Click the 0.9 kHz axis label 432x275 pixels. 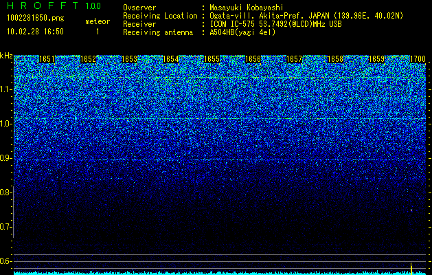coord(6,158)
